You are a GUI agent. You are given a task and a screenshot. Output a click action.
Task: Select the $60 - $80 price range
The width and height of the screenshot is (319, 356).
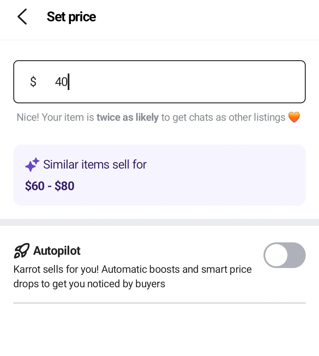point(50,186)
